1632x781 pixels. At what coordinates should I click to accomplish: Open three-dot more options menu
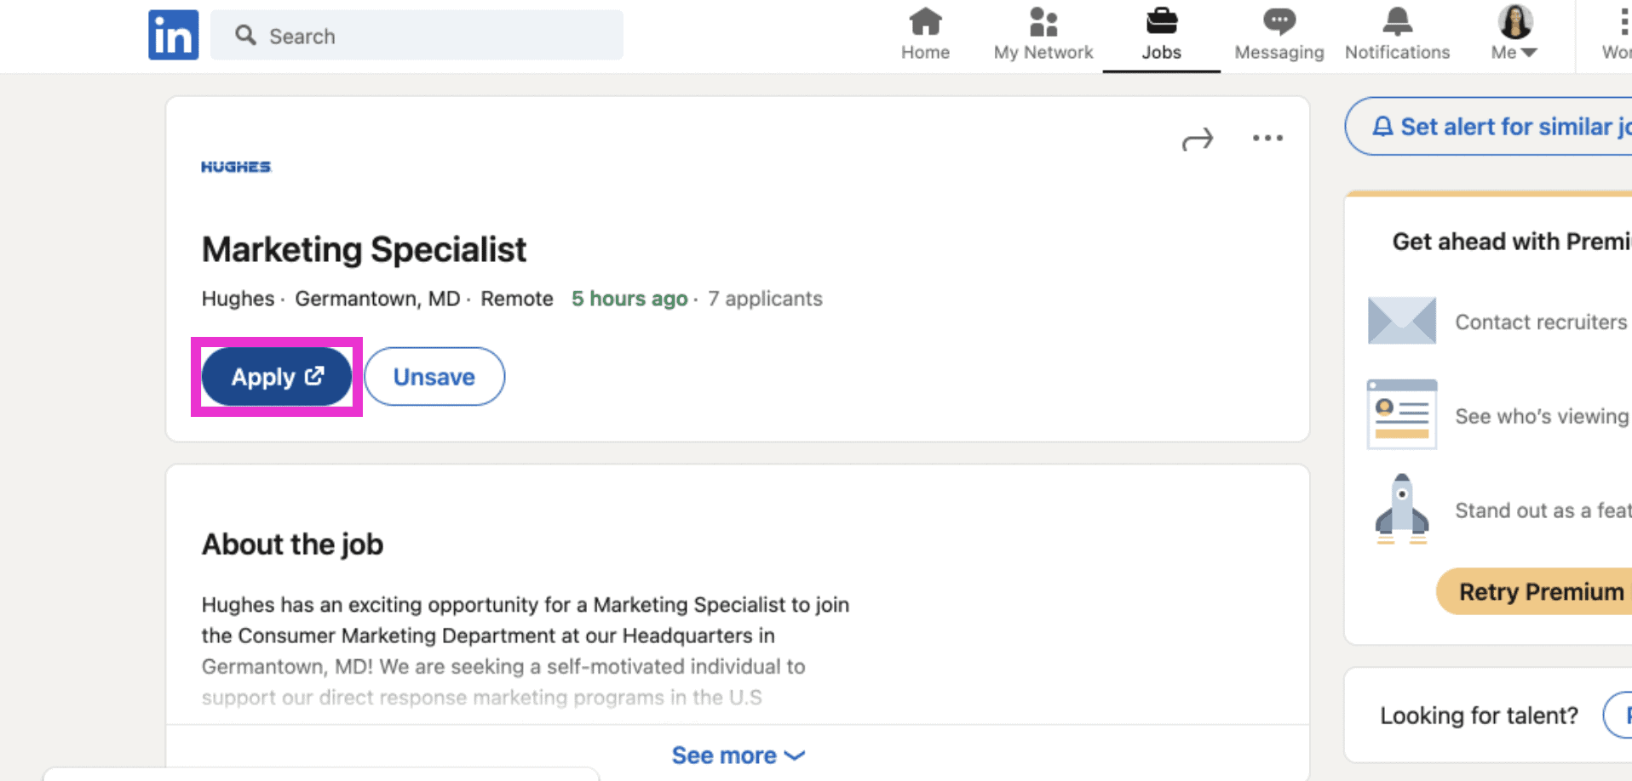tap(1267, 138)
